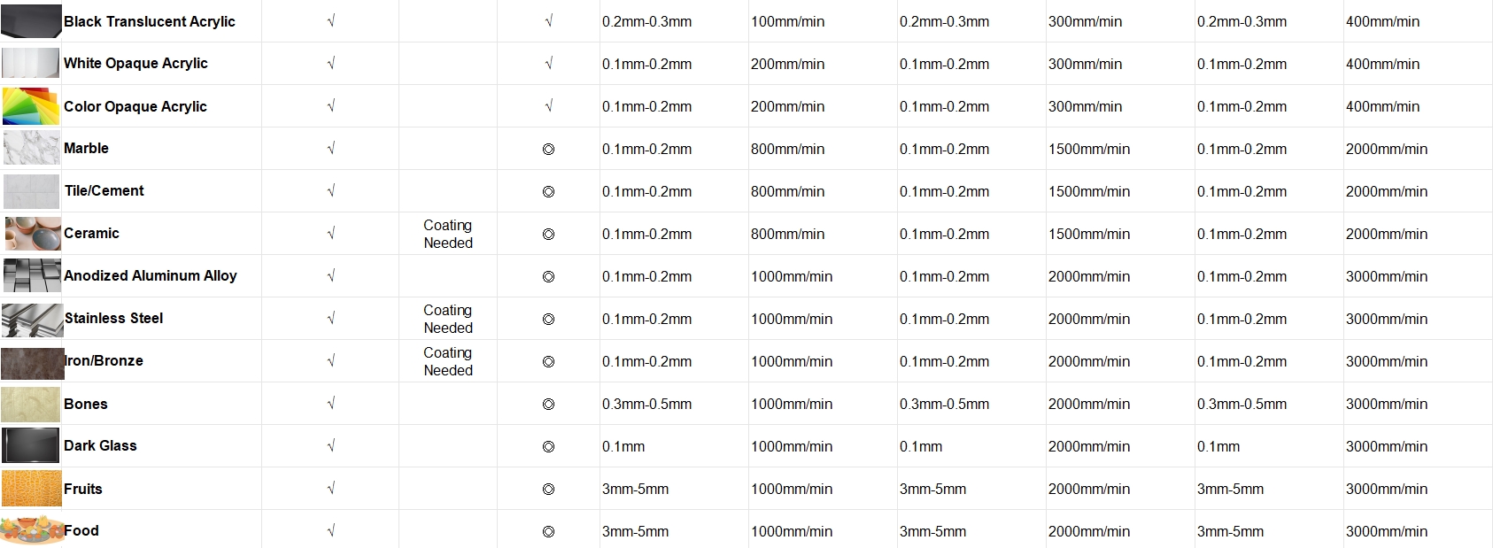
Task: Click the circle symbol in the Tile/Cement row
Action: tap(548, 192)
